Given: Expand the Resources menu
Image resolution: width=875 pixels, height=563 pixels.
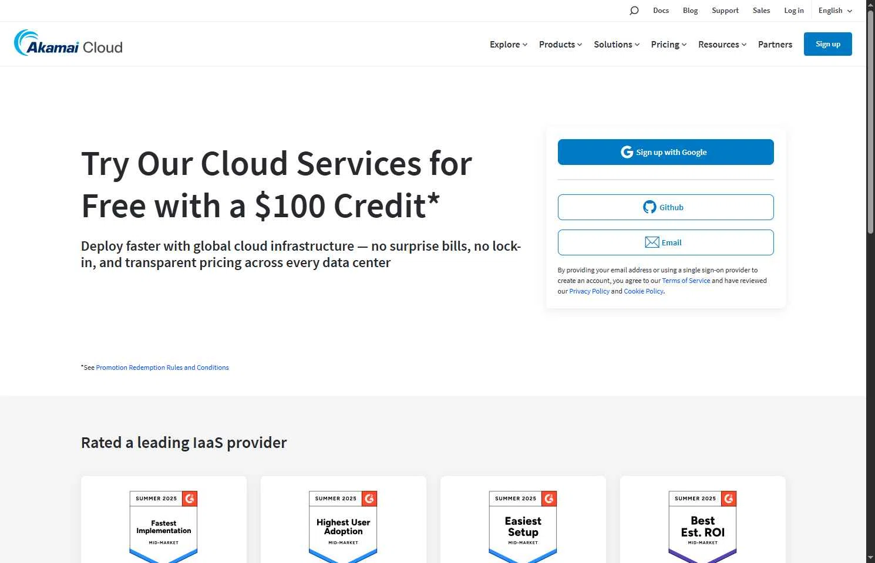Looking at the screenshot, I should tap(722, 45).
